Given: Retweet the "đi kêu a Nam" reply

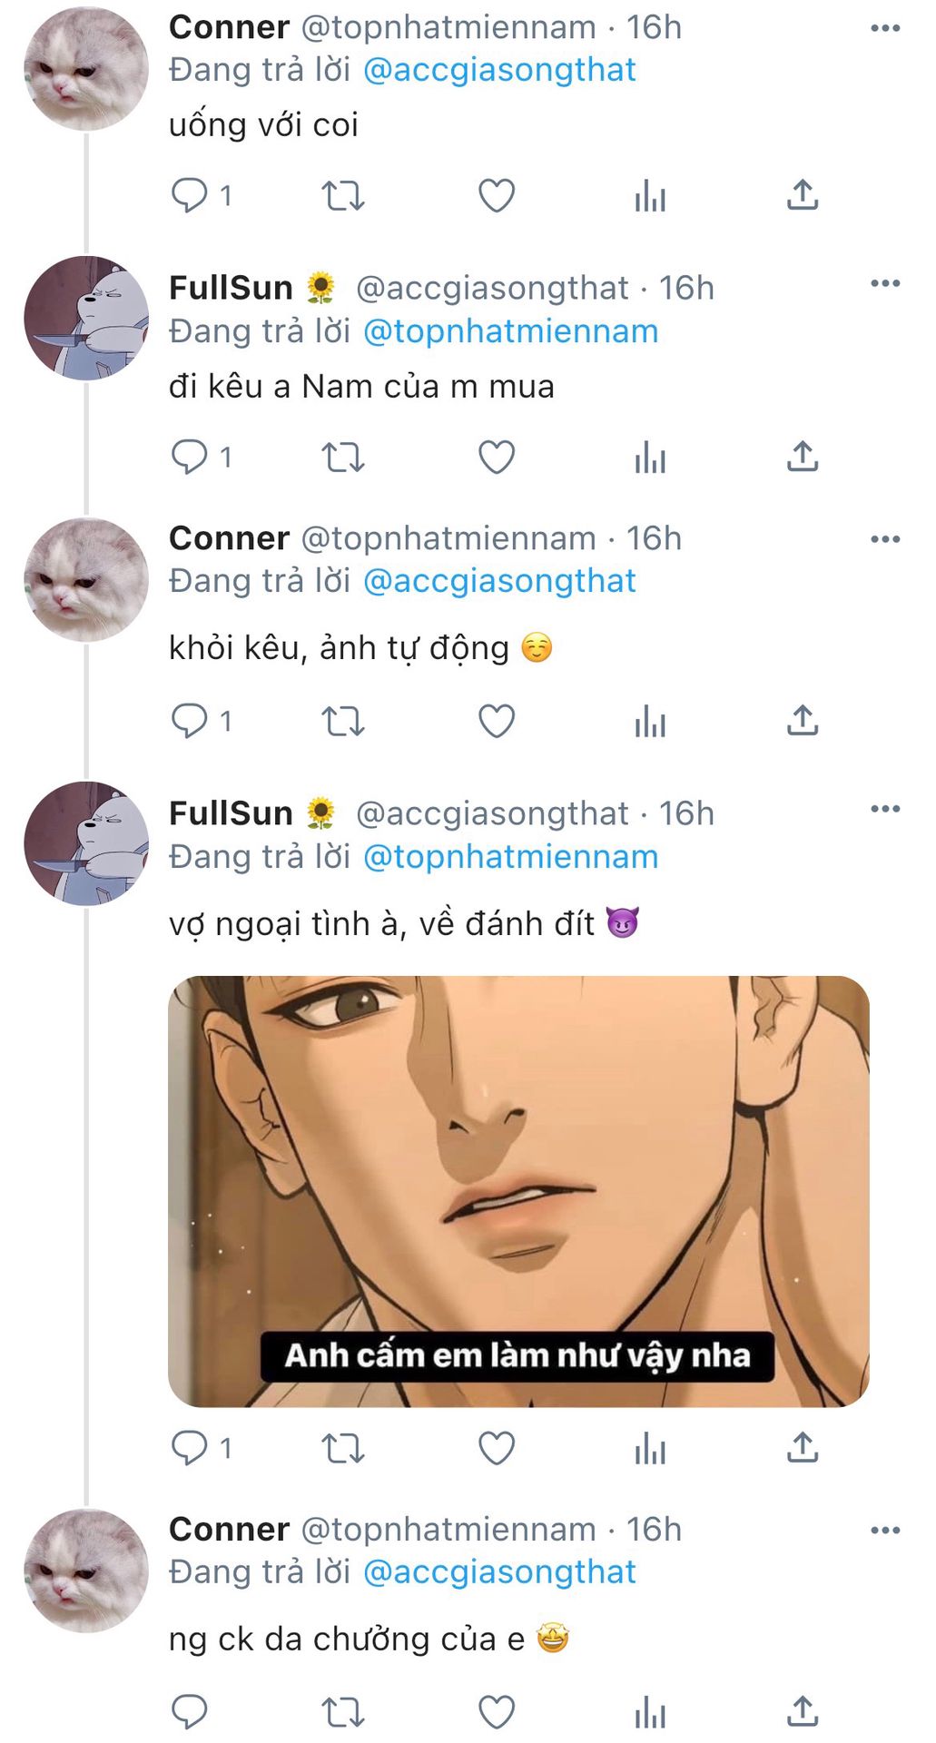Looking at the screenshot, I should [343, 457].
